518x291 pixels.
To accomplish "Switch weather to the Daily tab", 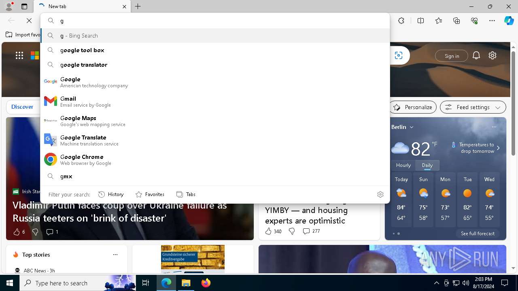I will click(x=427, y=165).
